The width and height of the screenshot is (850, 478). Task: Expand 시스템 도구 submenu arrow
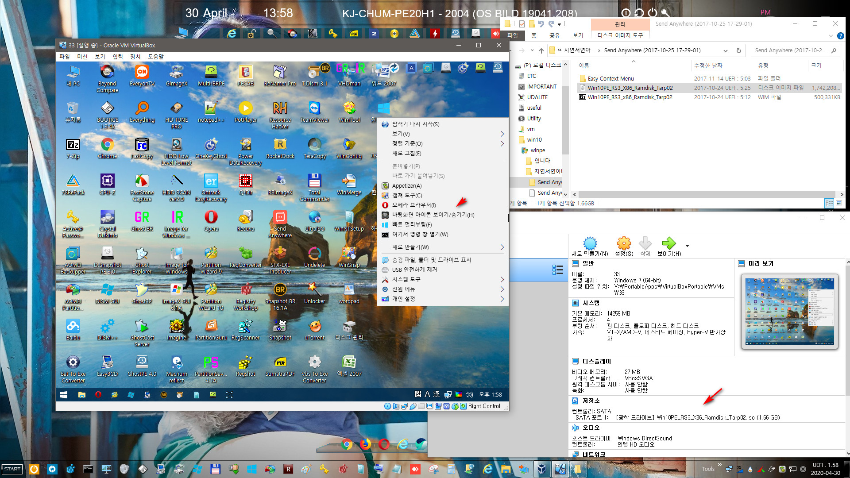tap(502, 279)
